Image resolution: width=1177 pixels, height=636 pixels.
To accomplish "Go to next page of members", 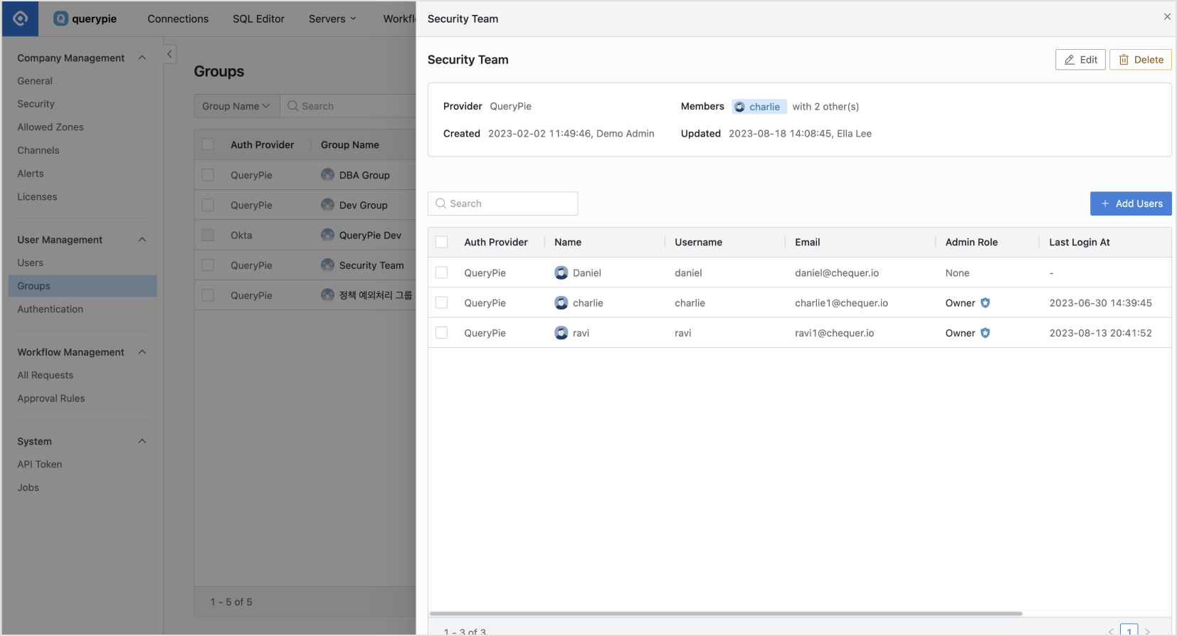I will pos(1147,632).
